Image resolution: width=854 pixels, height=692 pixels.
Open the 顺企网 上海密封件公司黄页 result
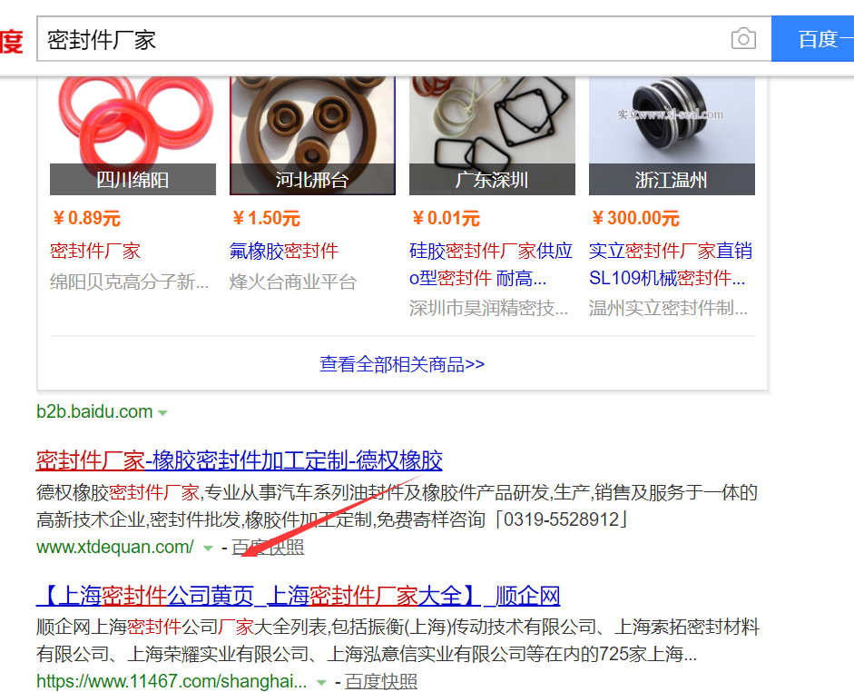299,596
